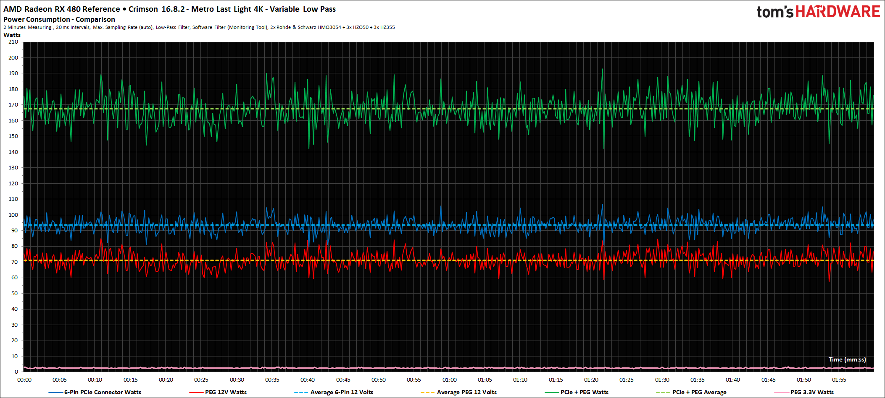
Task: Click the pink line swatch for PEG 3.3V
Action: 782,393
